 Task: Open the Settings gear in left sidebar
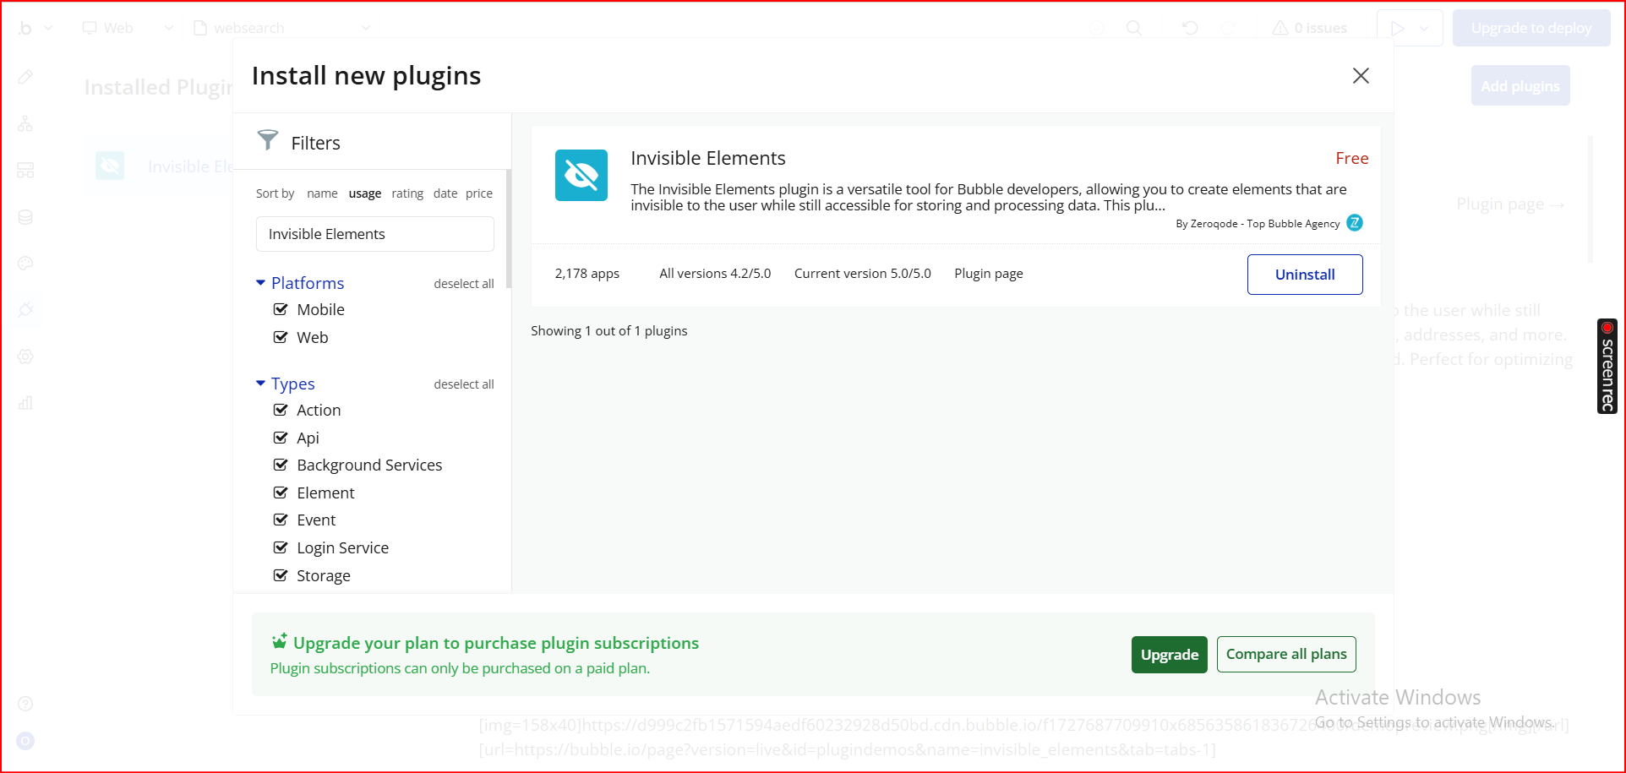click(25, 357)
